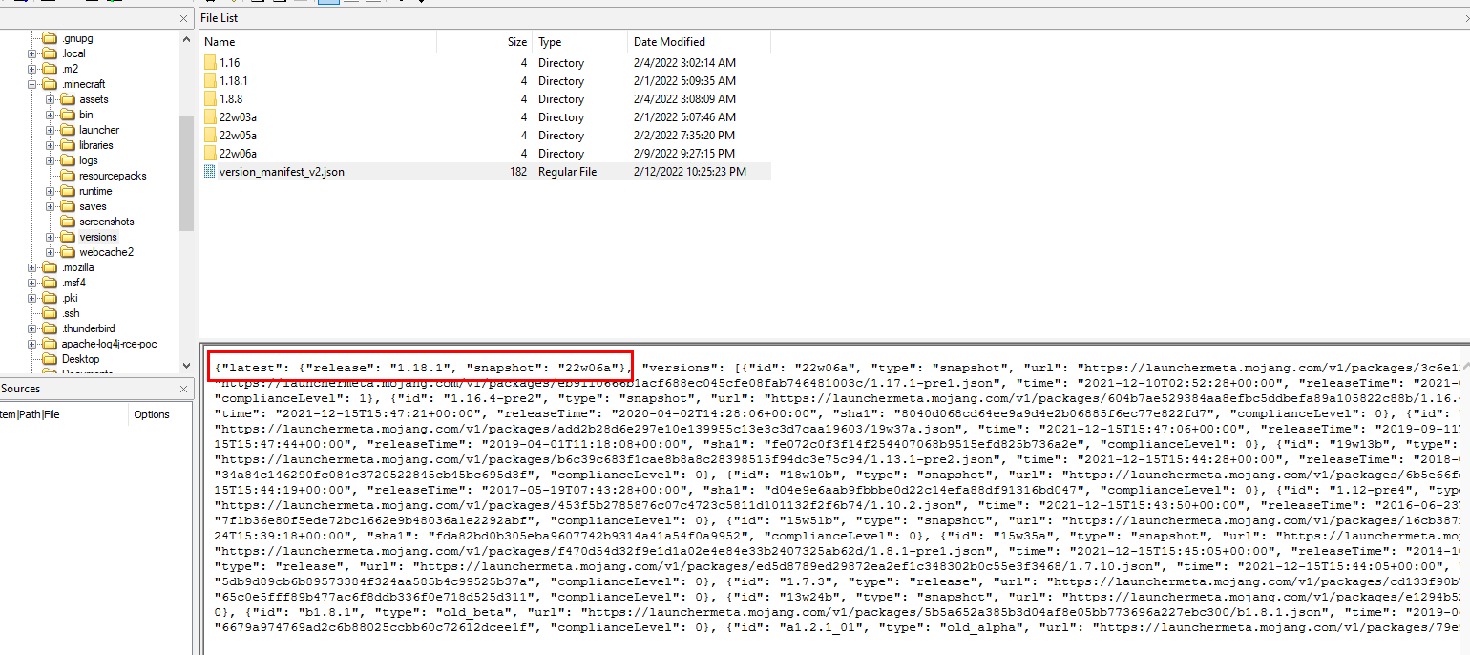Viewport: 1470px width, 655px height.
Task: Expand the bin folder node
Action: [x=51, y=115]
